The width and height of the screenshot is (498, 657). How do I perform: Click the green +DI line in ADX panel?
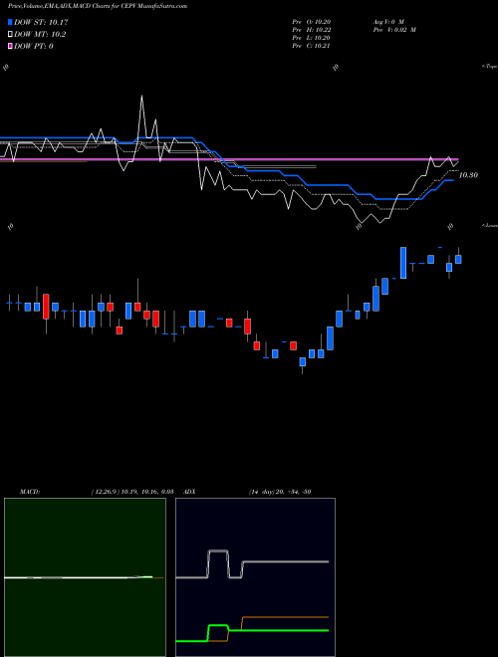tap(277, 630)
